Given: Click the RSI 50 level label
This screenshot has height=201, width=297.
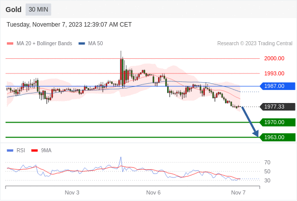Looking at the screenshot, I should click(267, 171).
